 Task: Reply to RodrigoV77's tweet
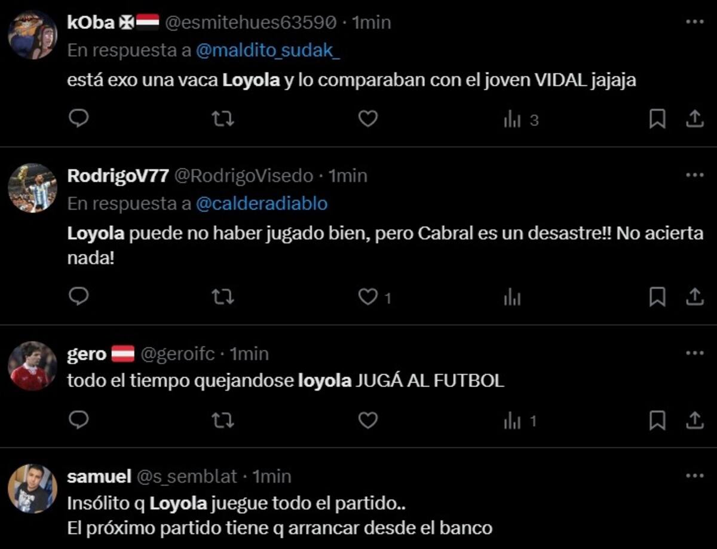pos(79,297)
